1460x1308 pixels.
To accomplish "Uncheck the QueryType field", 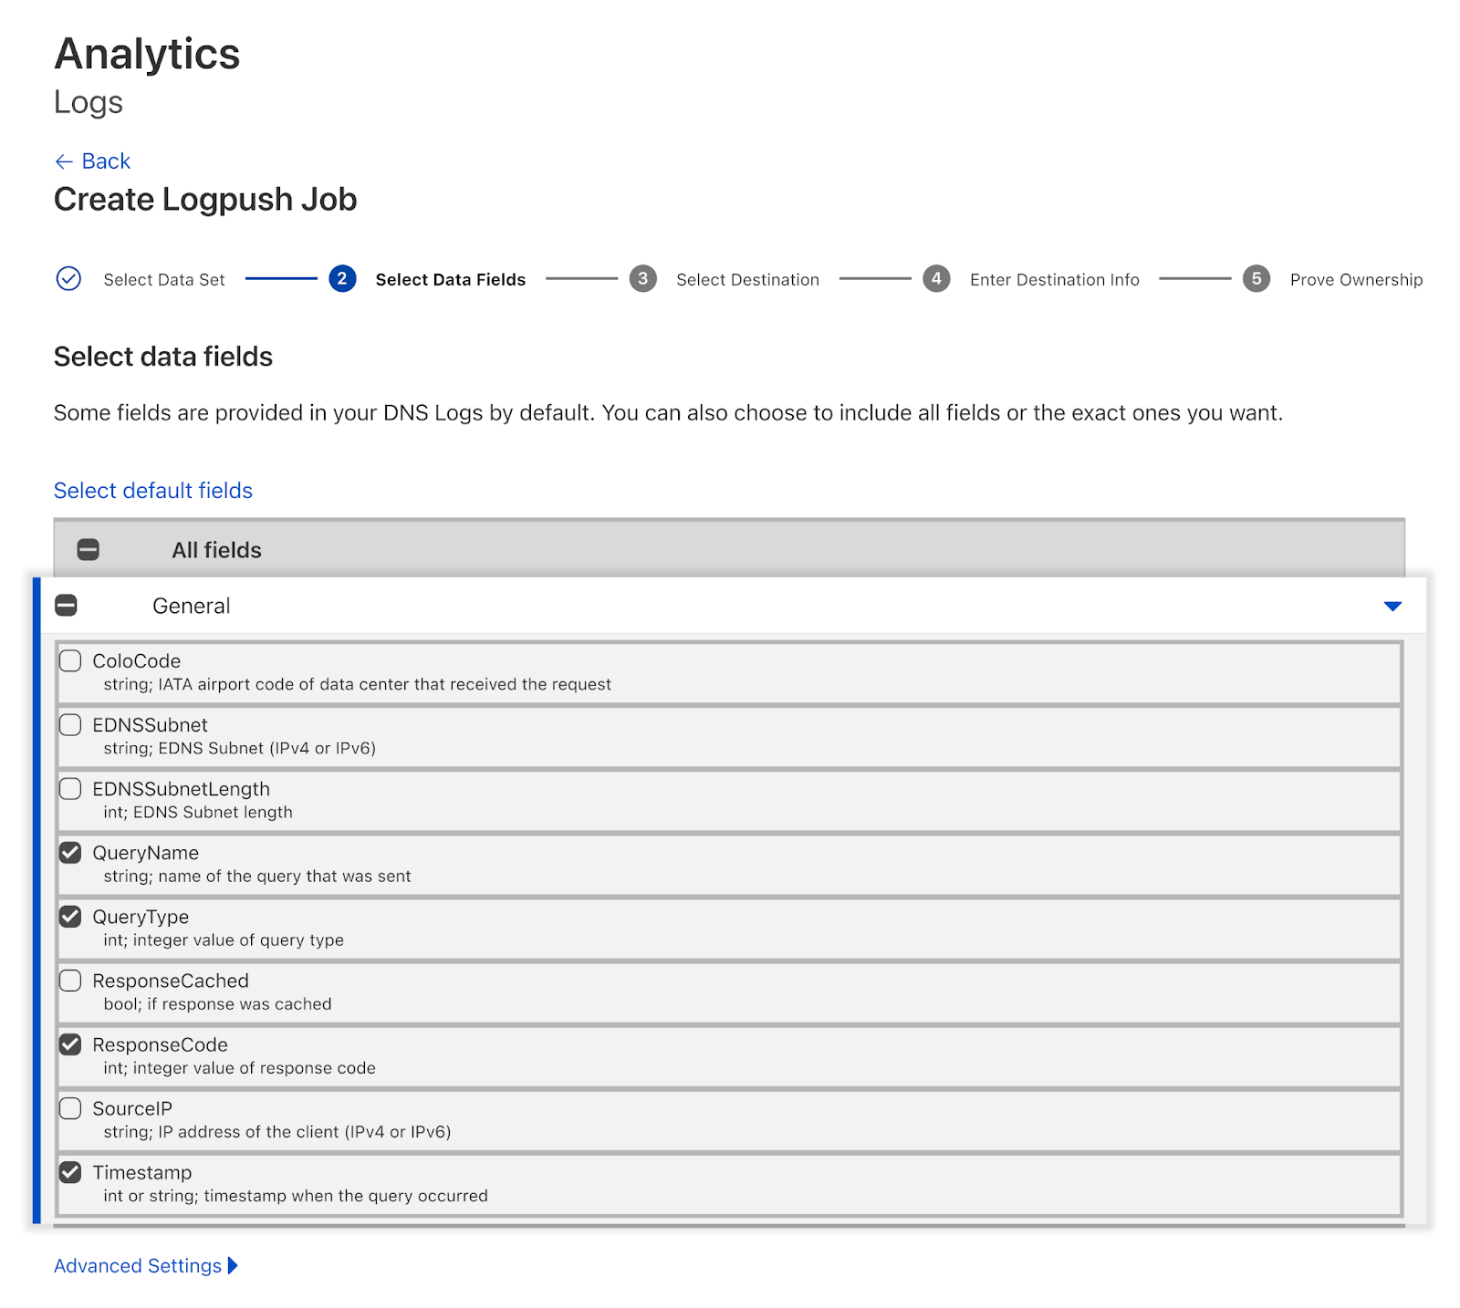I will (x=70, y=916).
